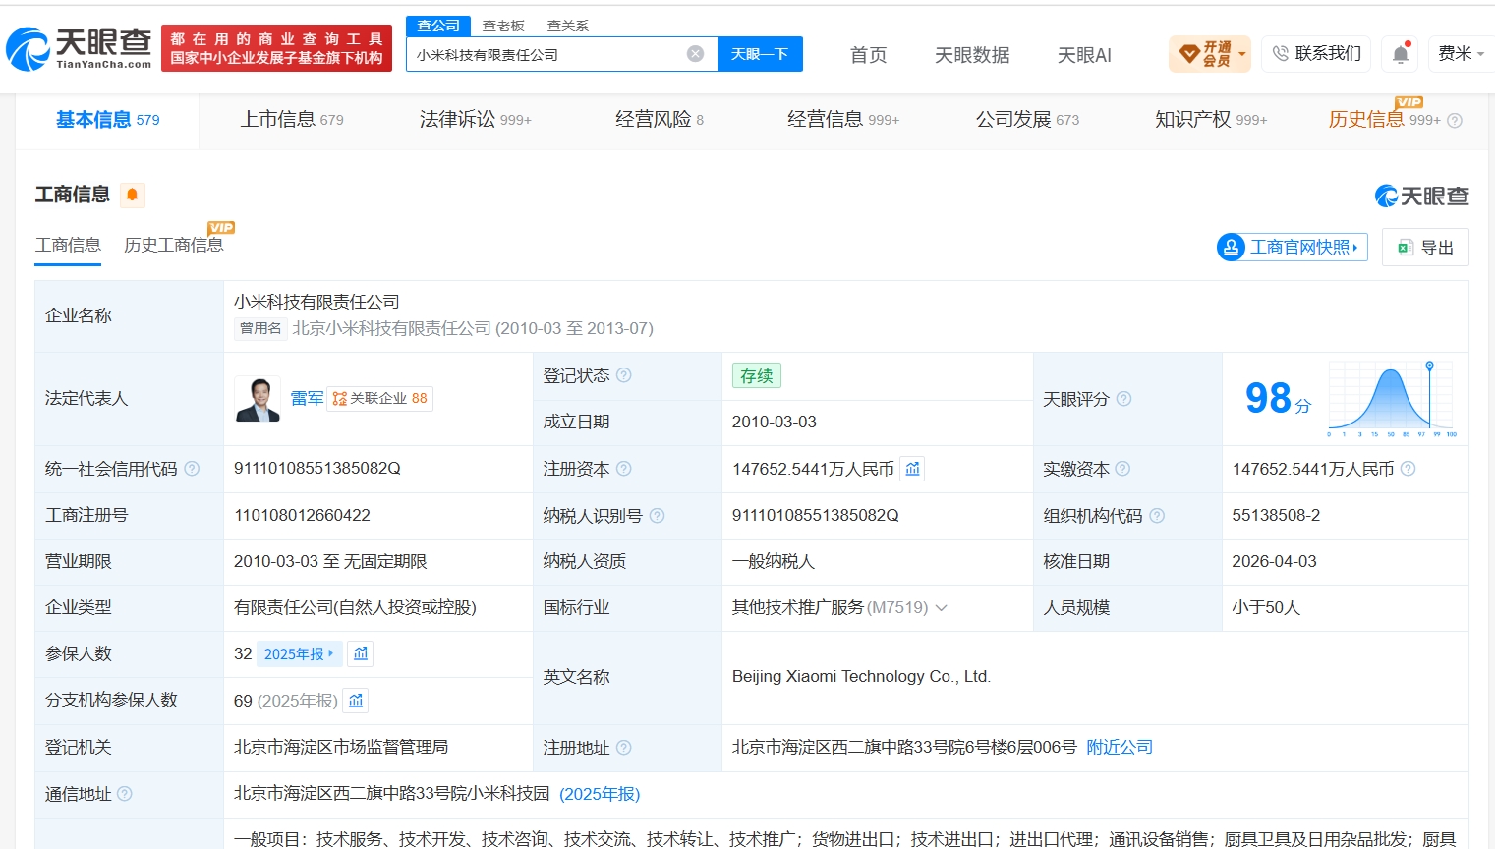The height and width of the screenshot is (849, 1495).
Task: Click the 关联企业 88 badge
Action: coord(380,399)
